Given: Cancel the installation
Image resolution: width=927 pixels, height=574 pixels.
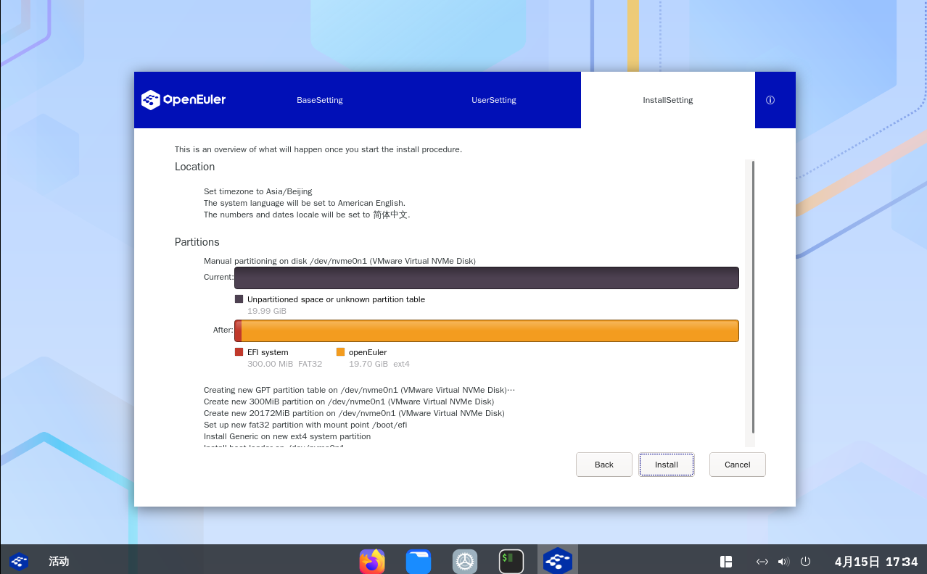Looking at the screenshot, I should 738,465.
